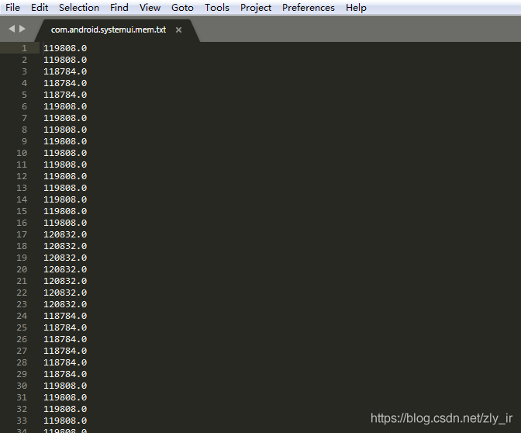Place cursor on line 32 value 119808.0
Screen dimensions: 521x433
coord(65,409)
